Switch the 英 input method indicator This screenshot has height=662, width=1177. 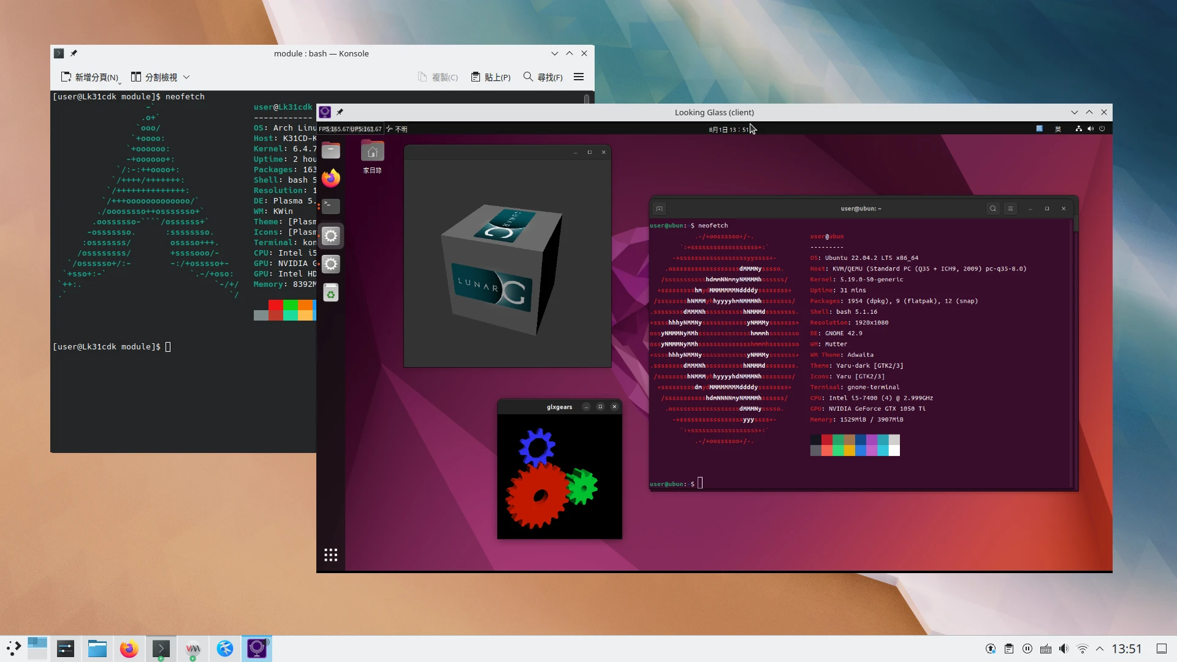coord(1058,129)
